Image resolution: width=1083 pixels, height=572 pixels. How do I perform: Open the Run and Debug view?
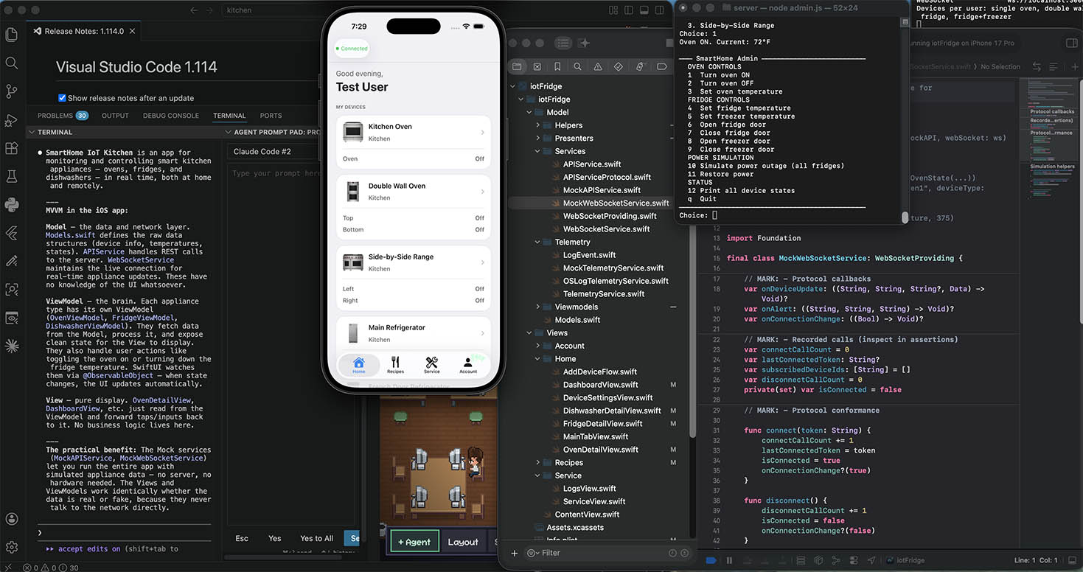coord(11,120)
